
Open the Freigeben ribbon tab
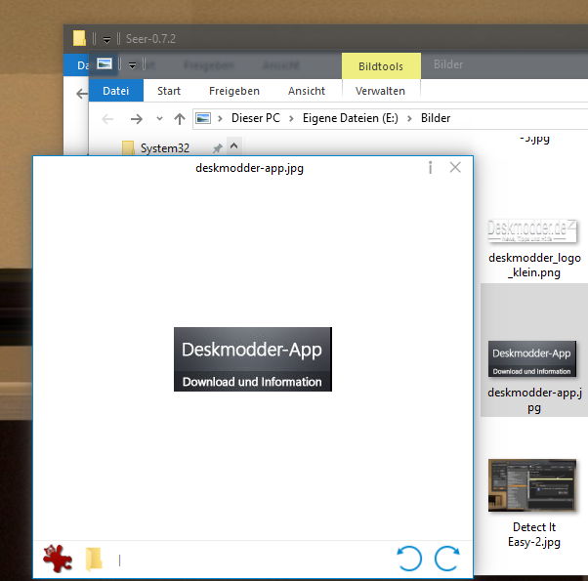(234, 91)
